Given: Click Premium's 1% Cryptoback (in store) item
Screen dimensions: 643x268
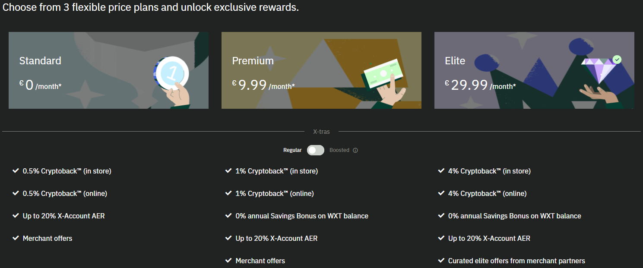Looking at the screenshot, I should coord(276,171).
